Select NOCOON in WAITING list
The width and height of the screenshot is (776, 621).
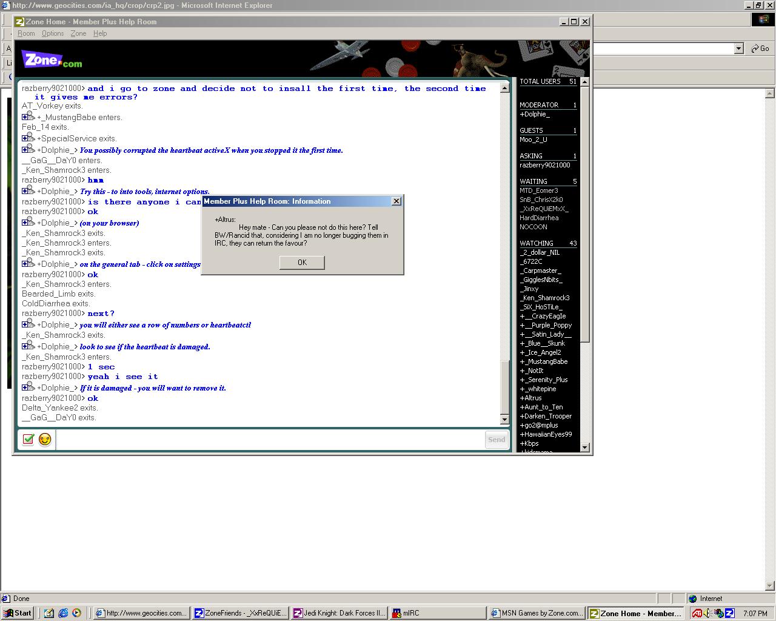tap(533, 227)
